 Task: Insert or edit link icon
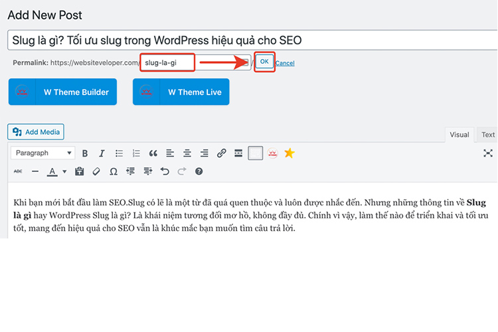pos(221,153)
